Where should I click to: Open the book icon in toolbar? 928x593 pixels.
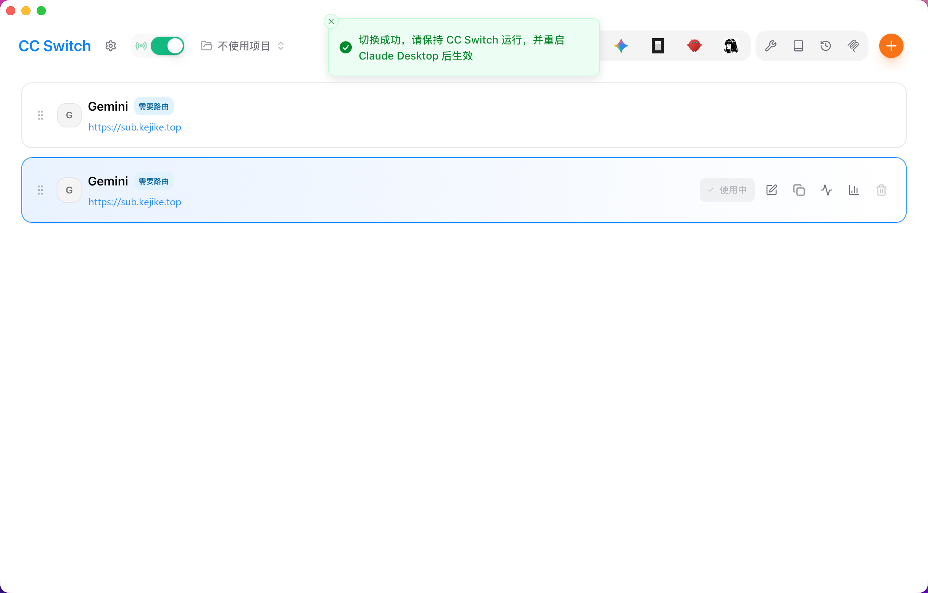click(x=798, y=46)
